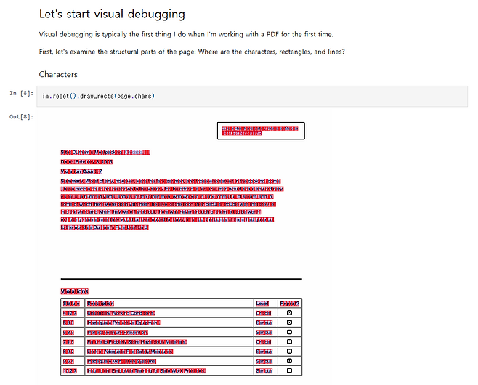478x385 pixels.
Task: Tick the Repeat box for Unsanitary Working Conditions
Action: [289, 313]
